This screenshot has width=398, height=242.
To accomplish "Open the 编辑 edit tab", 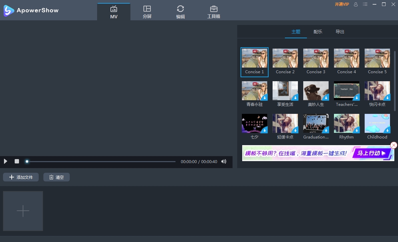I will click(x=180, y=12).
